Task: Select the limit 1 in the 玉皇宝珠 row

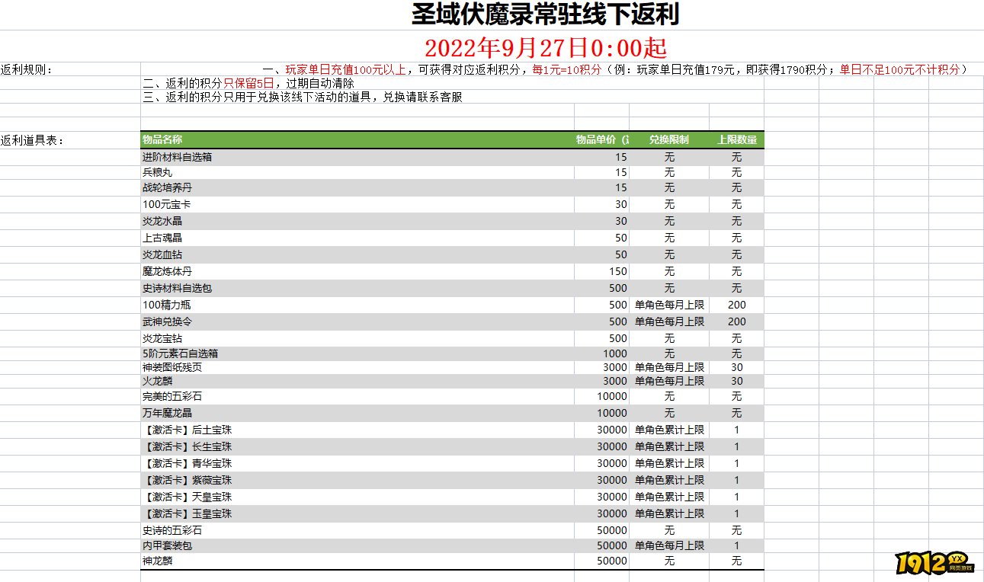Action: click(x=737, y=513)
